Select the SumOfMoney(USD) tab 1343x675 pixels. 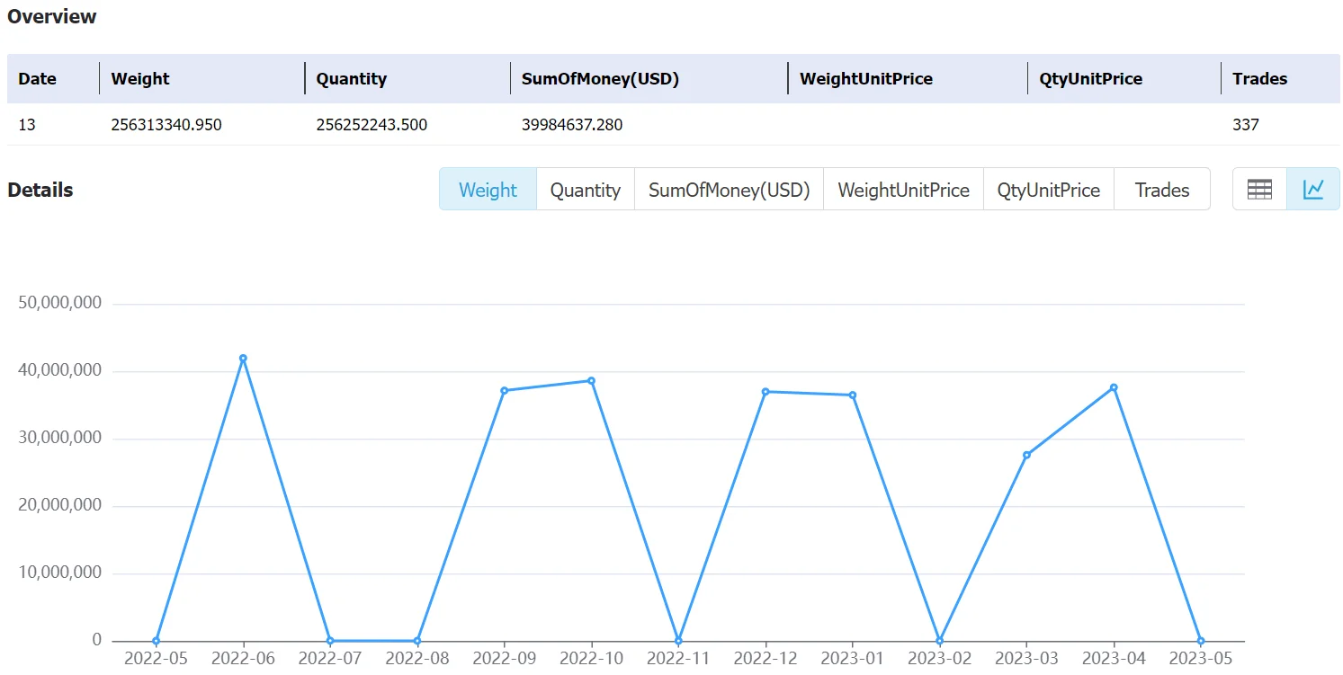click(730, 190)
